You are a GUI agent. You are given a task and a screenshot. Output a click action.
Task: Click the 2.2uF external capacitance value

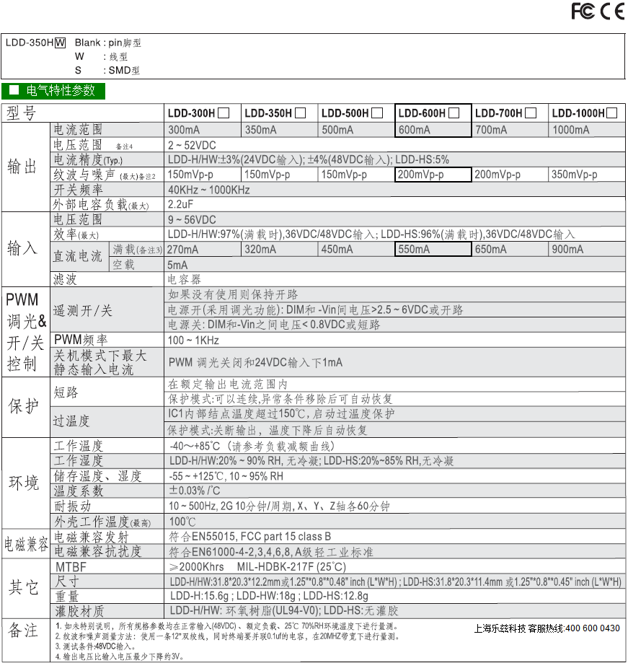click(x=180, y=204)
